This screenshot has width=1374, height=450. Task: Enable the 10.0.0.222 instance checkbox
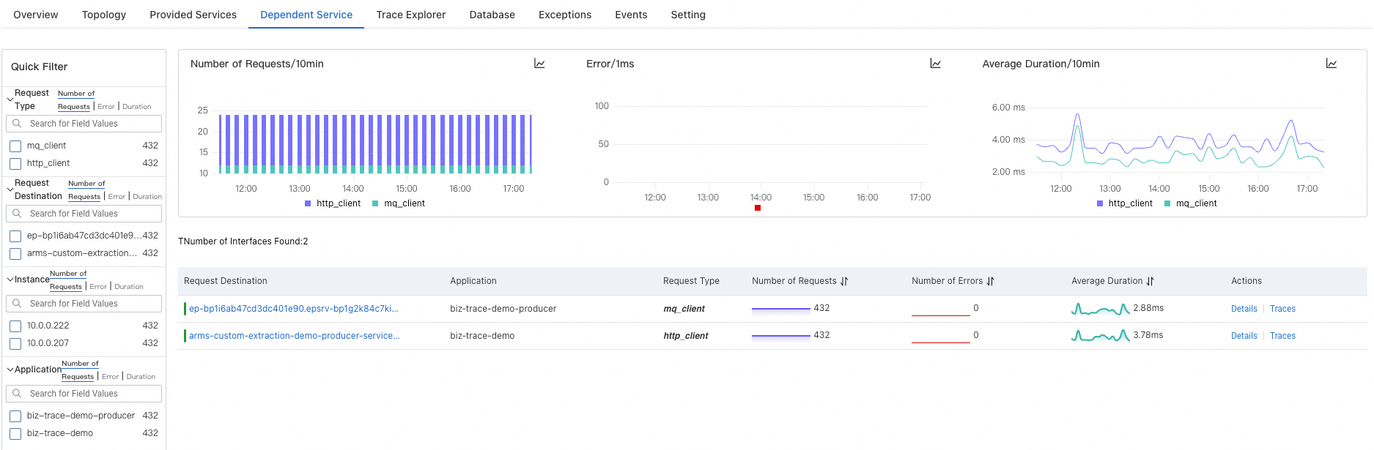[x=15, y=326]
